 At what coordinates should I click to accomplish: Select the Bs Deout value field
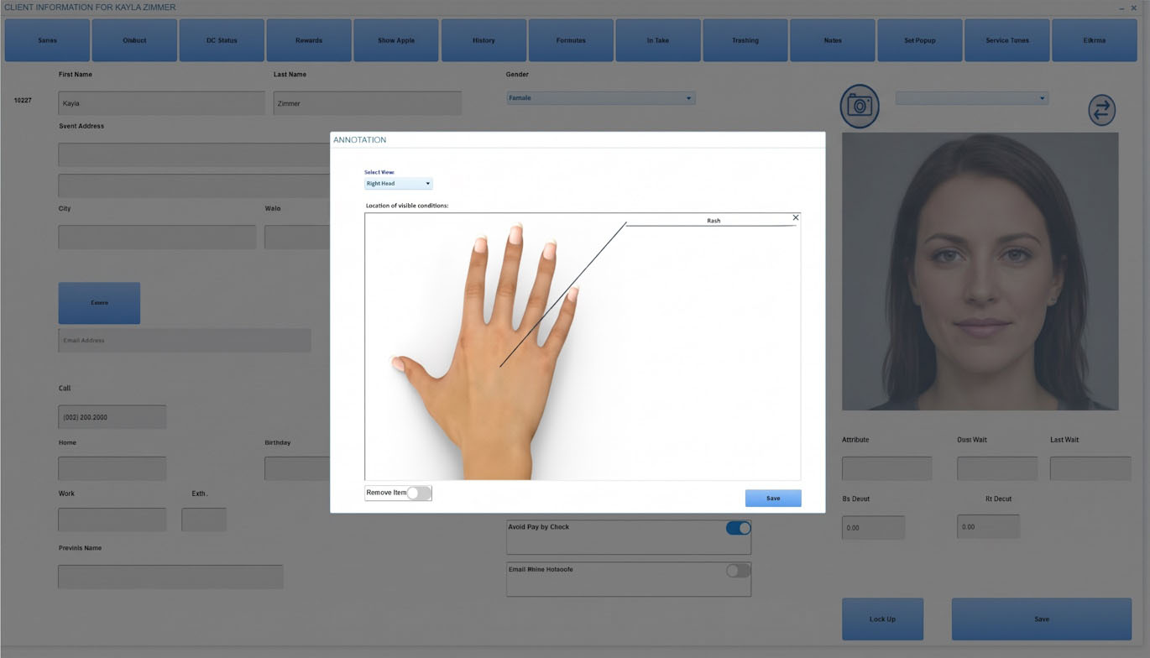(873, 527)
